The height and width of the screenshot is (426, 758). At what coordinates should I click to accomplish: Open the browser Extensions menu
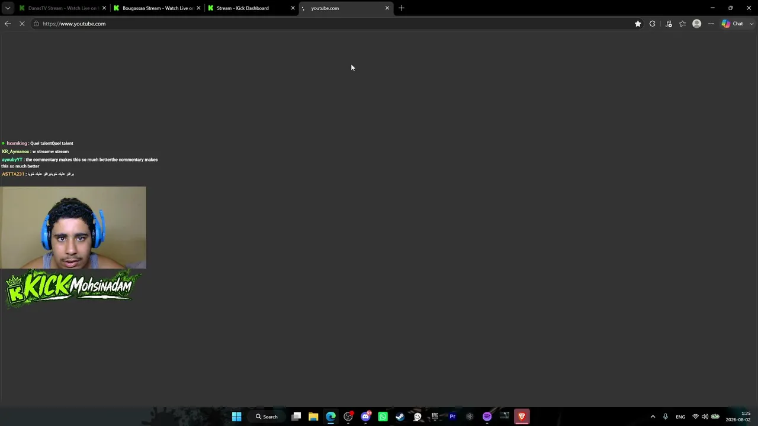pos(653,24)
